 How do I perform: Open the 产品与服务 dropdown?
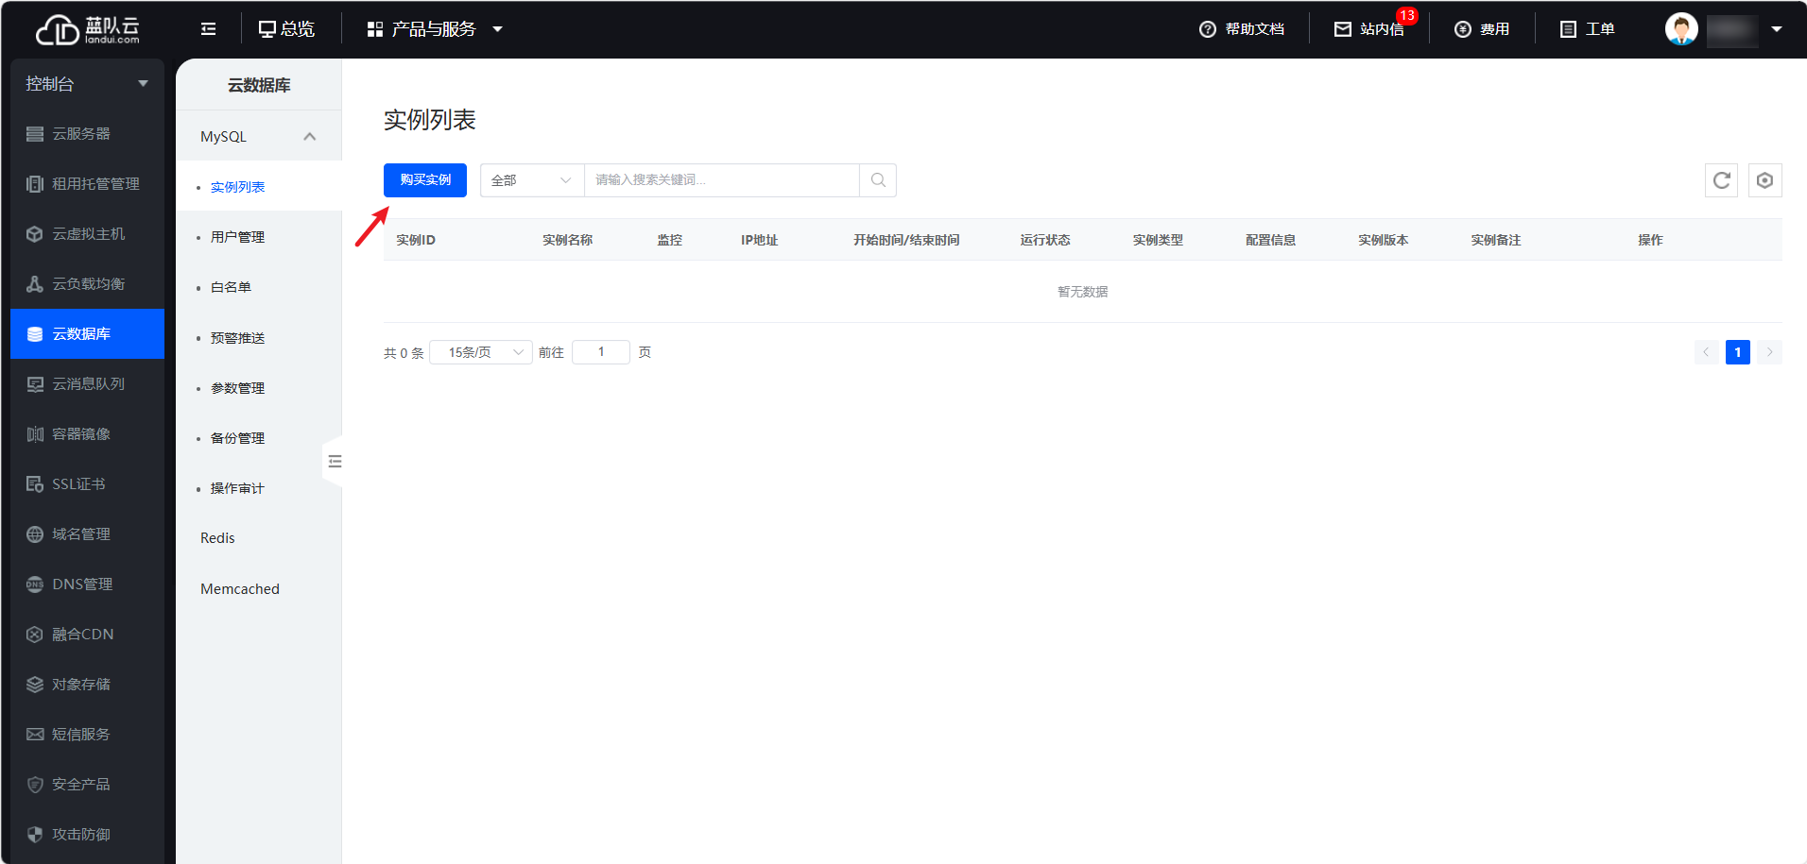point(433,28)
